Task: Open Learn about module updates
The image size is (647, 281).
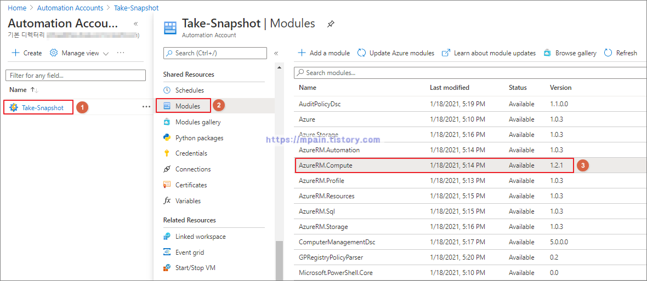Action: 489,53
